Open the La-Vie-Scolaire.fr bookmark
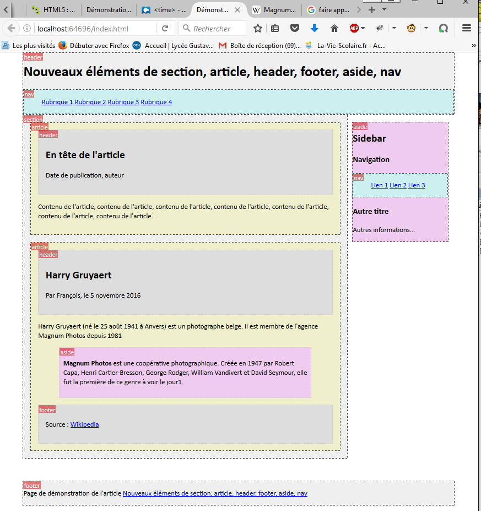481x511 pixels. pyautogui.click(x=345, y=46)
